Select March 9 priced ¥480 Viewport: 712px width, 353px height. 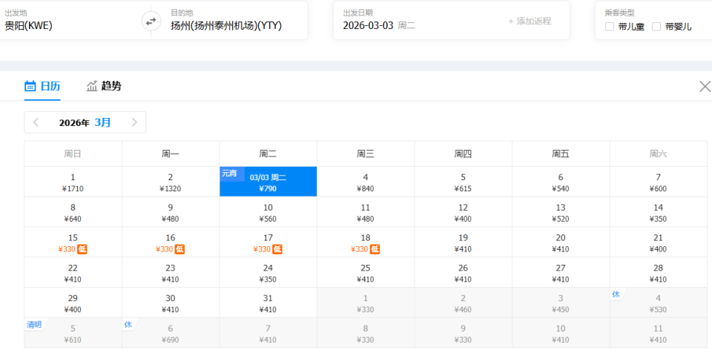171,212
